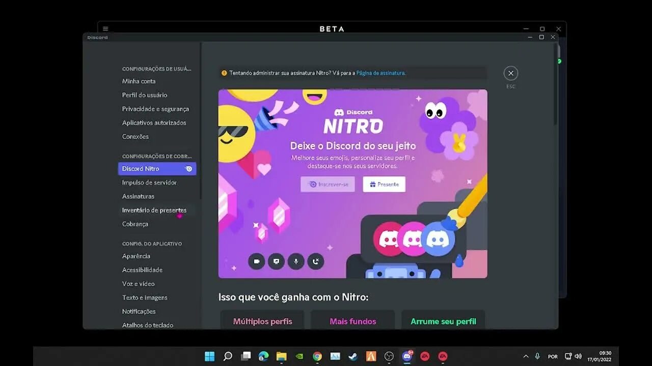Open Atalhos do teclado settings
The image size is (652, 366).
[157, 324]
